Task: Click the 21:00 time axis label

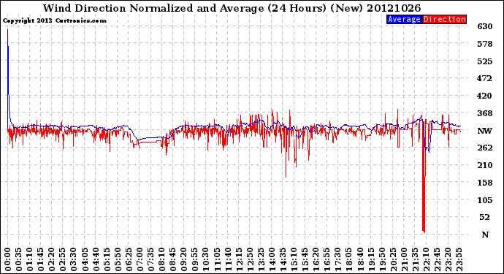Action: pyautogui.click(x=404, y=259)
